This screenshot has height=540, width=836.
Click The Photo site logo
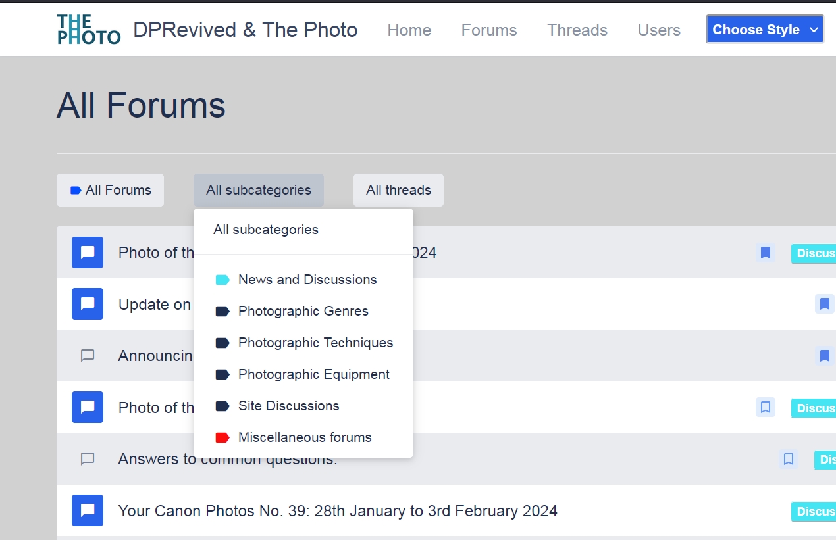pyautogui.click(x=88, y=30)
